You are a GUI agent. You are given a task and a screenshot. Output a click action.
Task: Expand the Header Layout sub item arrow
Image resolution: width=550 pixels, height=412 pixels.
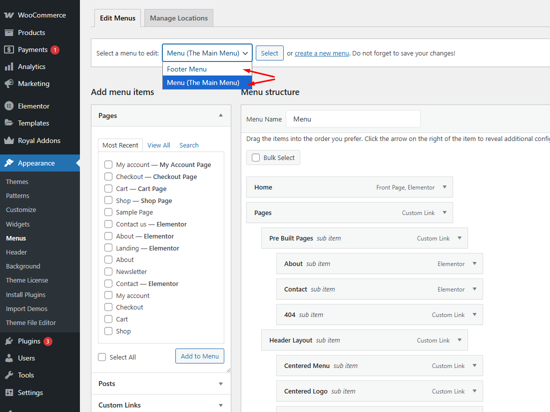[460, 340]
